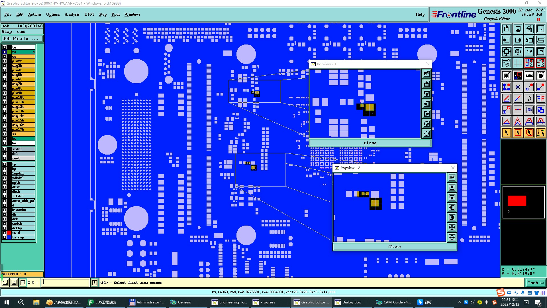Image resolution: width=547 pixels, height=308 pixels.
Task: Open the Analysis menu
Action: tap(72, 14)
